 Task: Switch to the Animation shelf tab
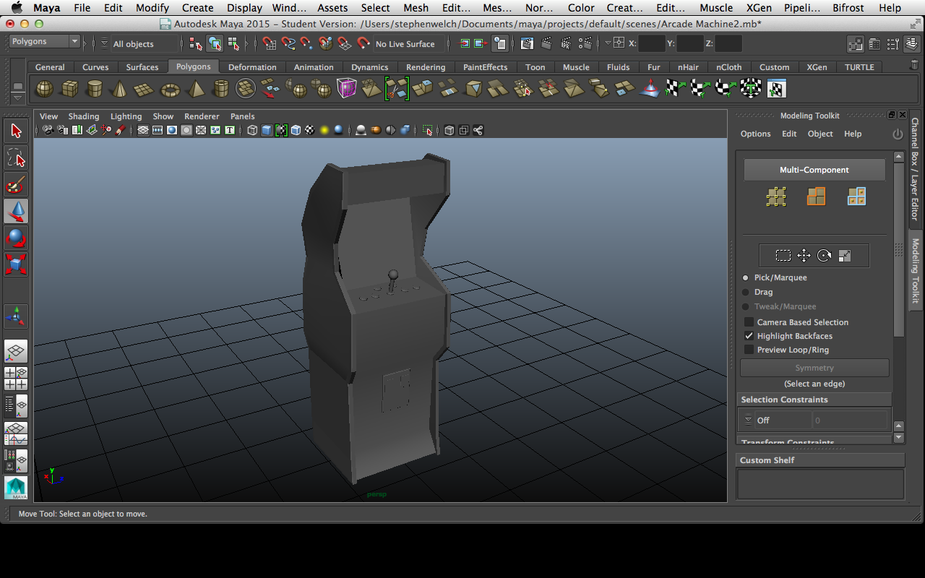pos(313,67)
